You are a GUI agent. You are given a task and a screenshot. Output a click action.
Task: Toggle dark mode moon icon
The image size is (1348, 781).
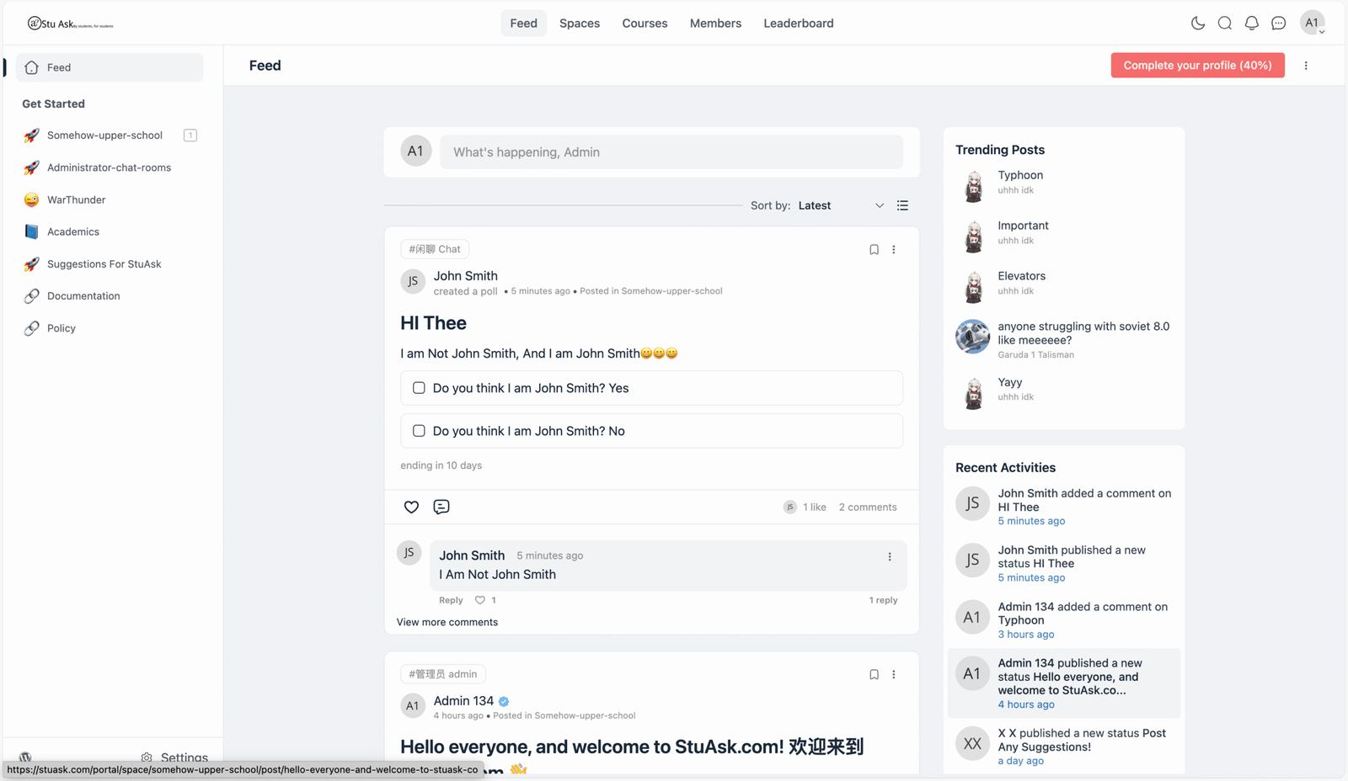pos(1197,24)
